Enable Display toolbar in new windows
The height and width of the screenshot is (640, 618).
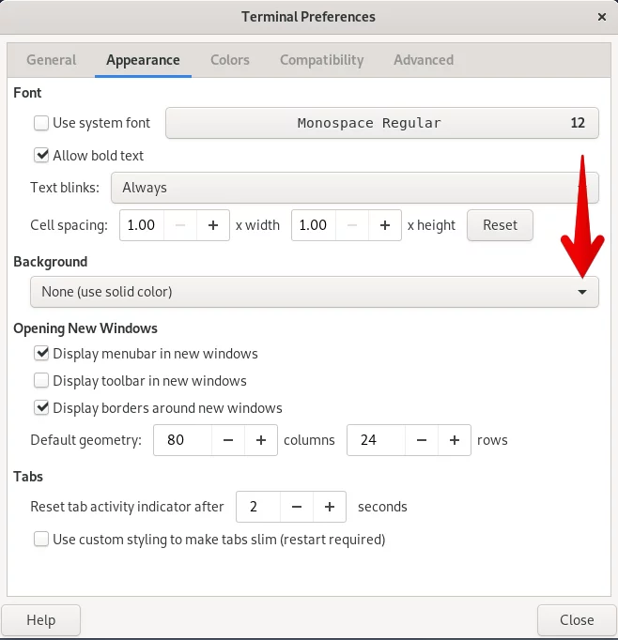coord(41,381)
